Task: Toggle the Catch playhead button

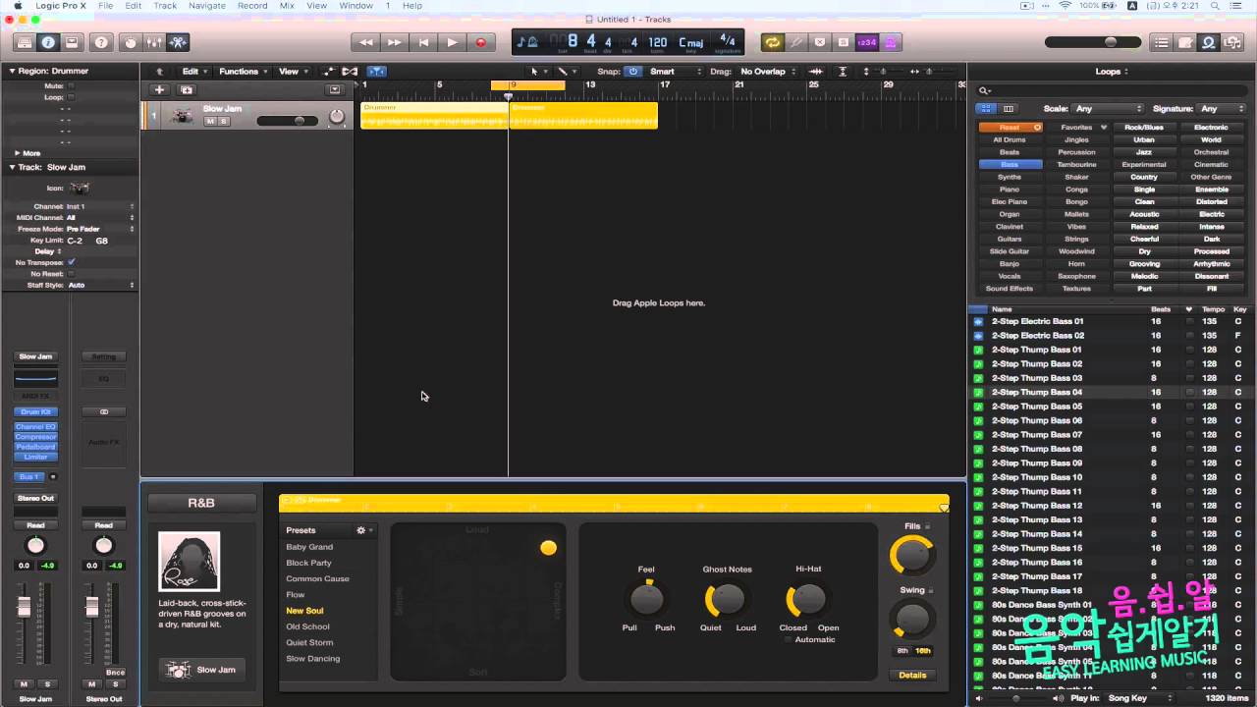Action: (x=377, y=72)
